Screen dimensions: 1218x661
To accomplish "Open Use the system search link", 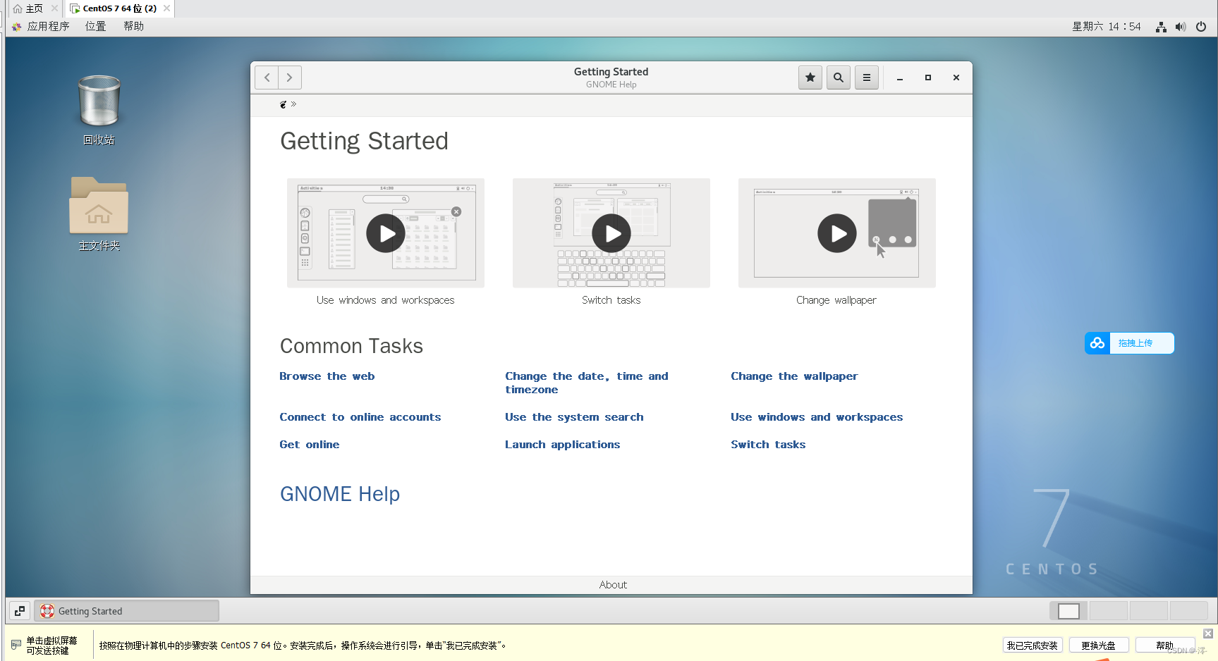I will coord(574,417).
